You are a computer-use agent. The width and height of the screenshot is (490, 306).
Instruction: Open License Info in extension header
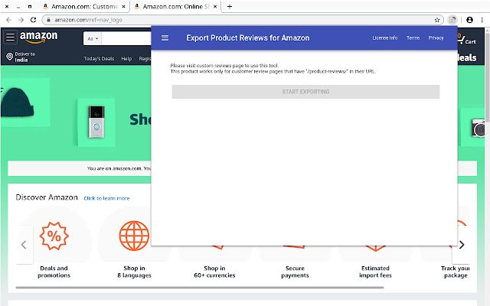(385, 37)
